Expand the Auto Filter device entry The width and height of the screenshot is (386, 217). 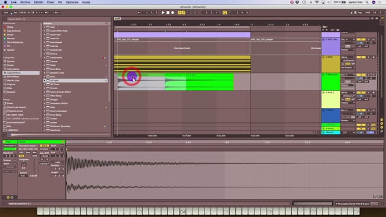[45, 35]
